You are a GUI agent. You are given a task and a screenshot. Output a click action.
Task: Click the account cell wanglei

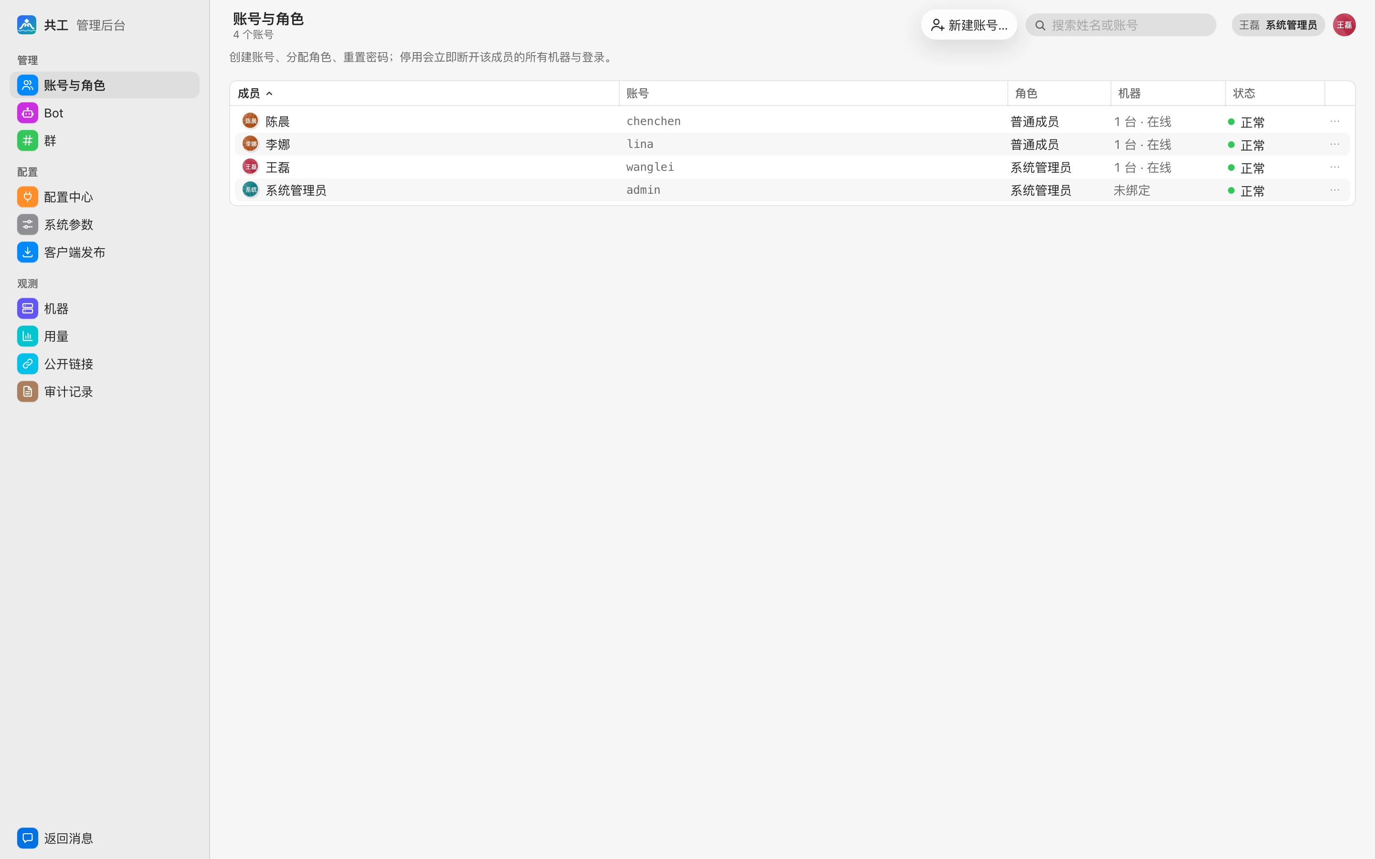pyautogui.click(x=650, y=167)
